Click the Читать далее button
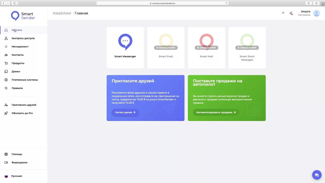The width and height of the screenshot is (325, 183). click(125, 112)
